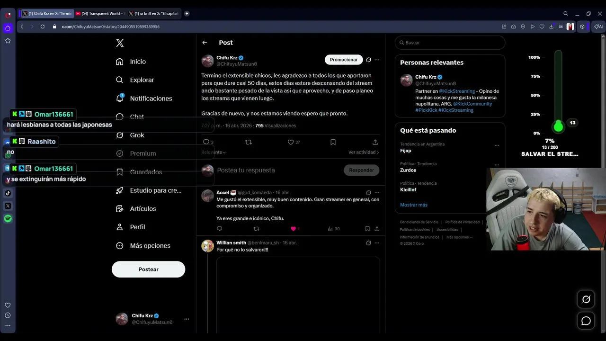Open the browser AI assistant button

coord(598,27)
